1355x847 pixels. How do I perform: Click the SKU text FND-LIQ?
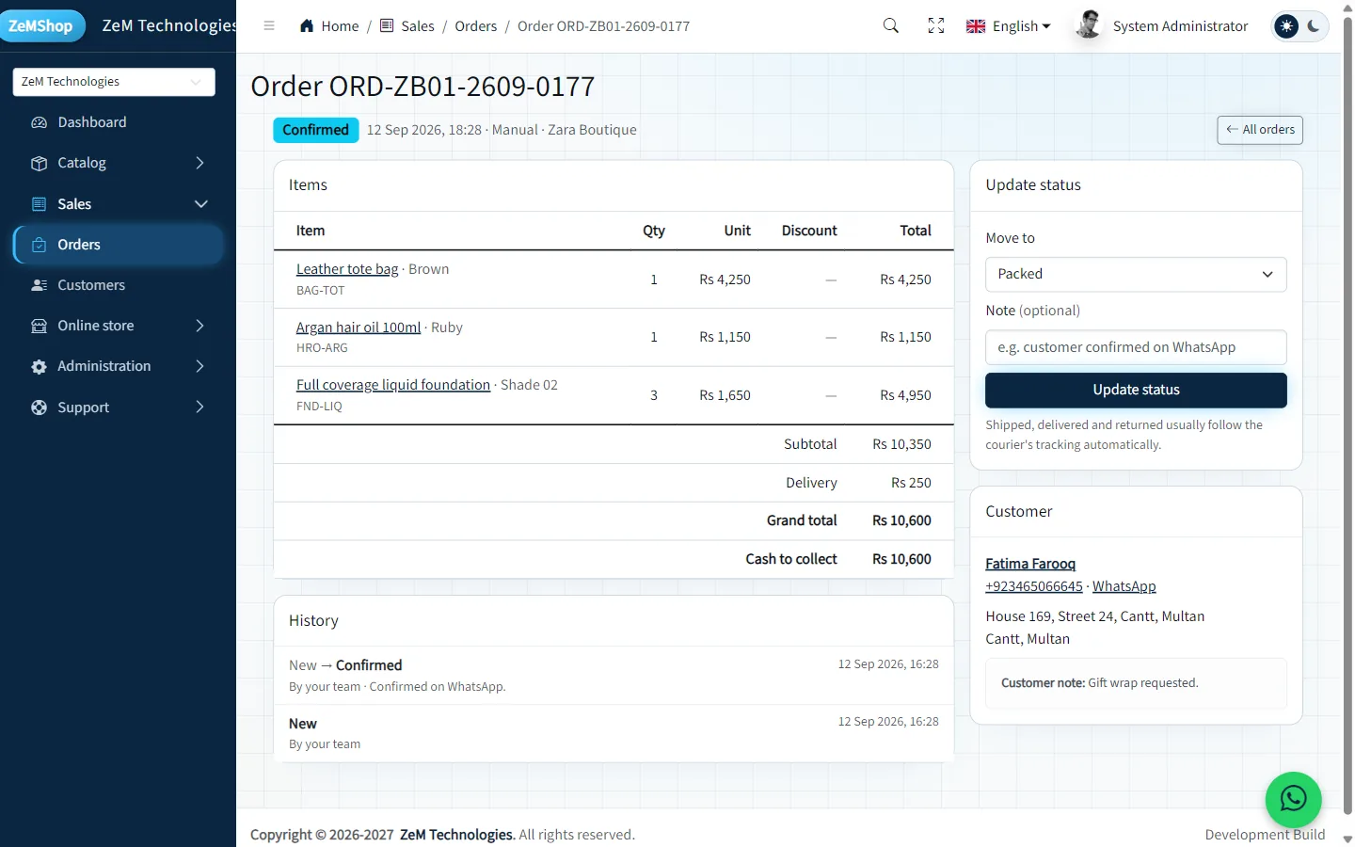[x=319, y=407]
